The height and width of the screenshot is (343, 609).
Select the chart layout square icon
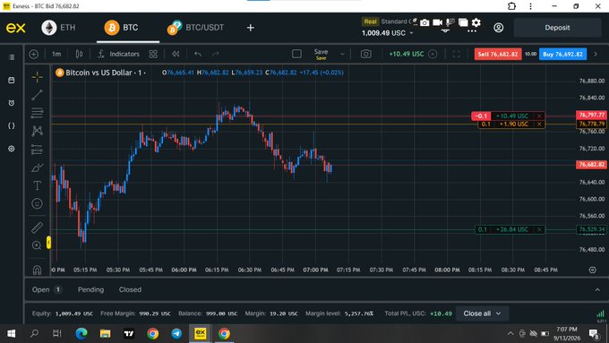click(296, 54)
